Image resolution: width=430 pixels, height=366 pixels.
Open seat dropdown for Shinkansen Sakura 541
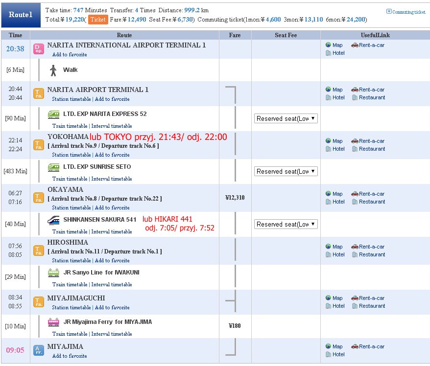point(286,224)
